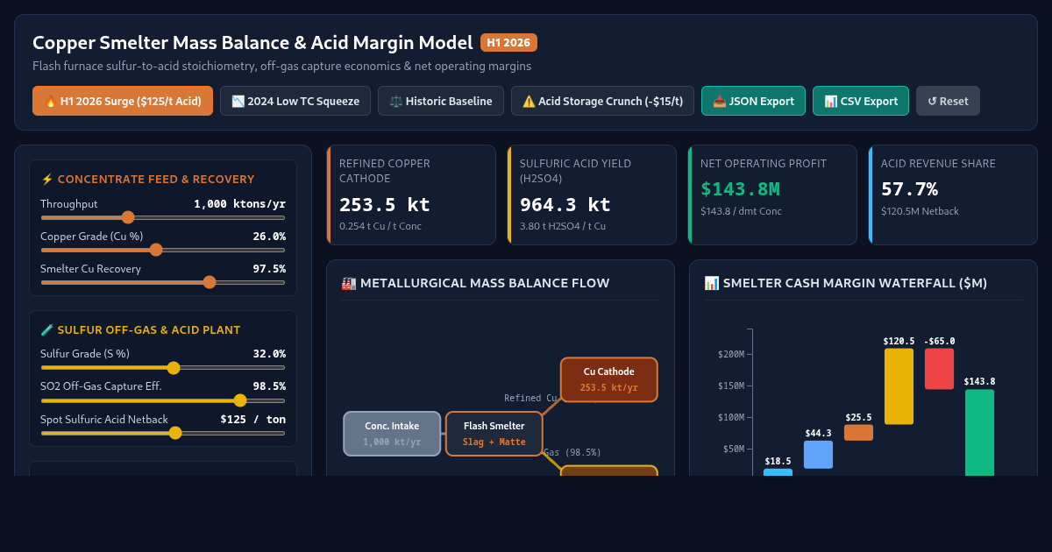Click the $25.5 orange waterfall bar
The height and width of the screenshot is (552, 1052).
858,432
